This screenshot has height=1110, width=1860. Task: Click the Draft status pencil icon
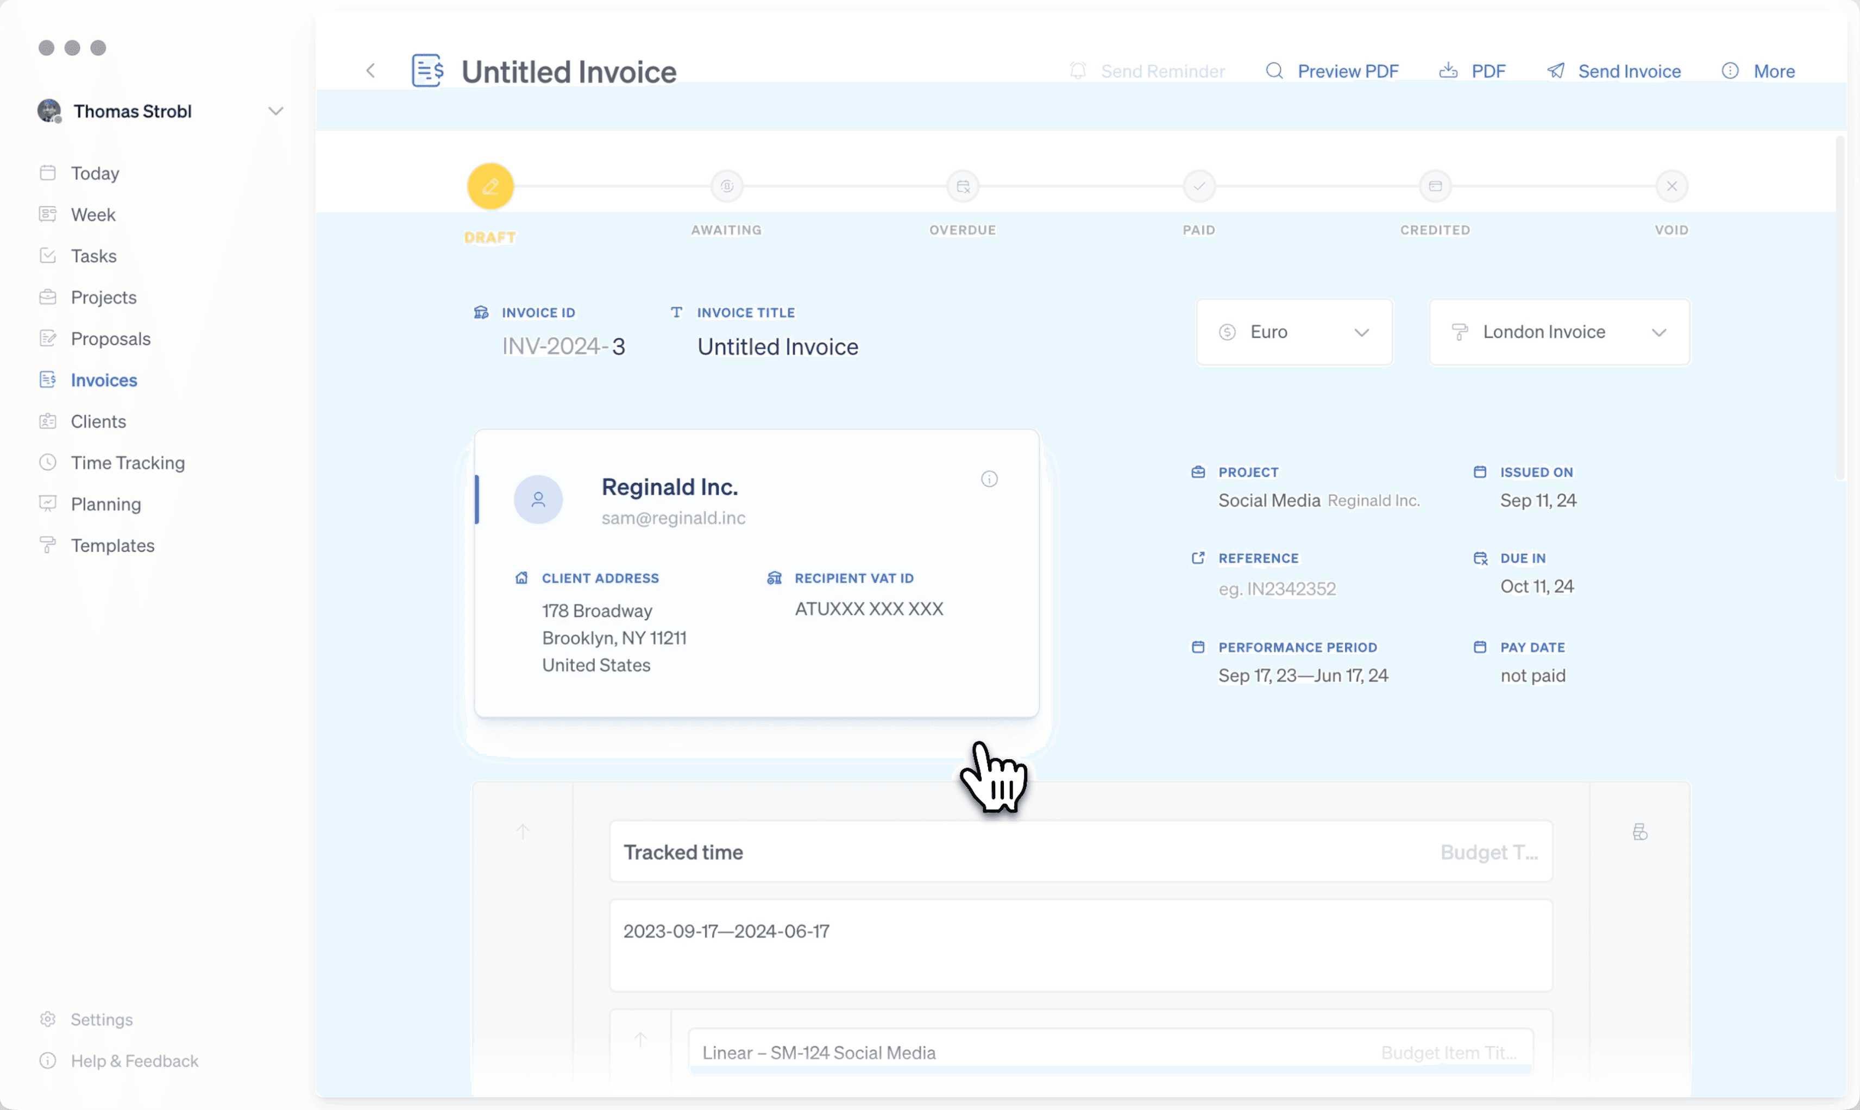(490, 186)
